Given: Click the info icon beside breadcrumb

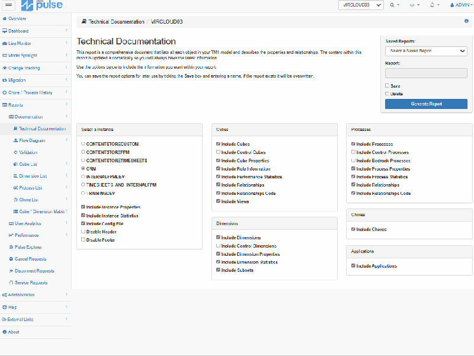Looking at the screenshot, I should 466,21.
